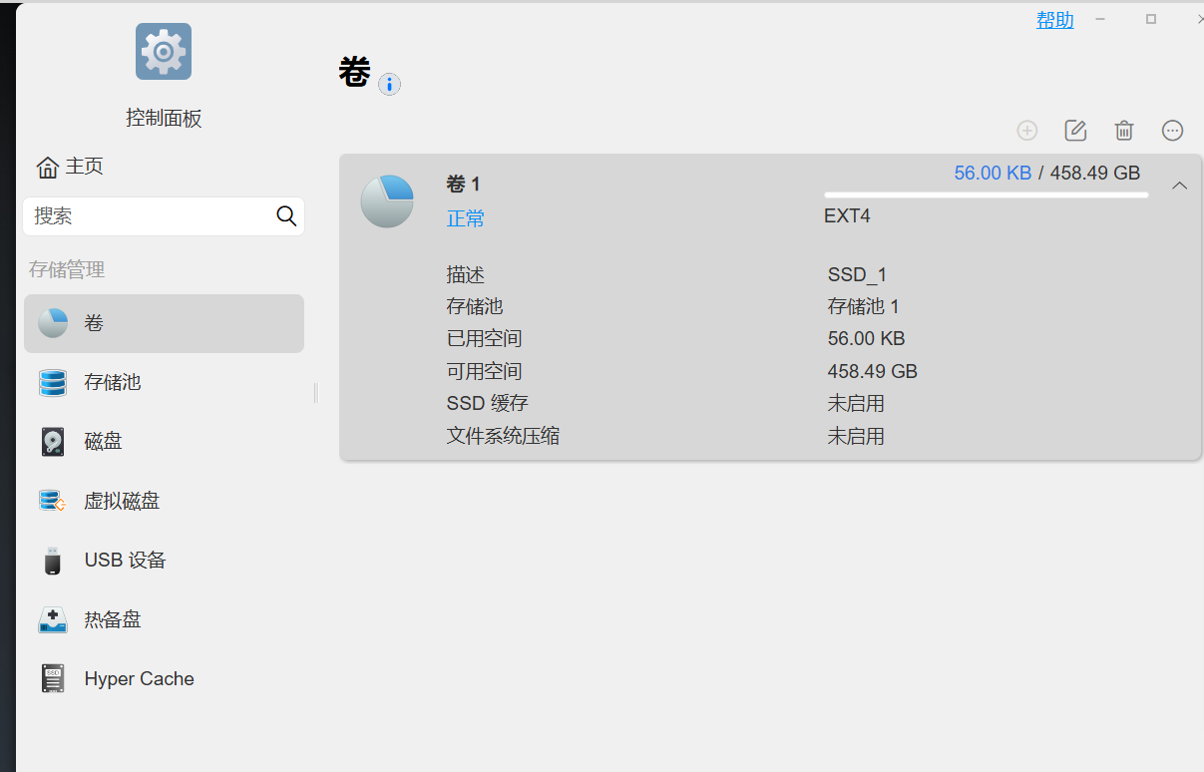Open the 存储池 section
Viewport: 1204px width, 772px height.
(164, 382)
